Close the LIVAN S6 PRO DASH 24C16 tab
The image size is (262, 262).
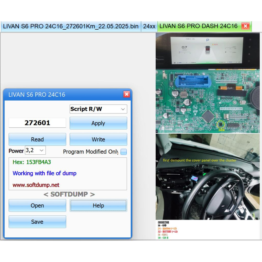(x=245, y=26)
